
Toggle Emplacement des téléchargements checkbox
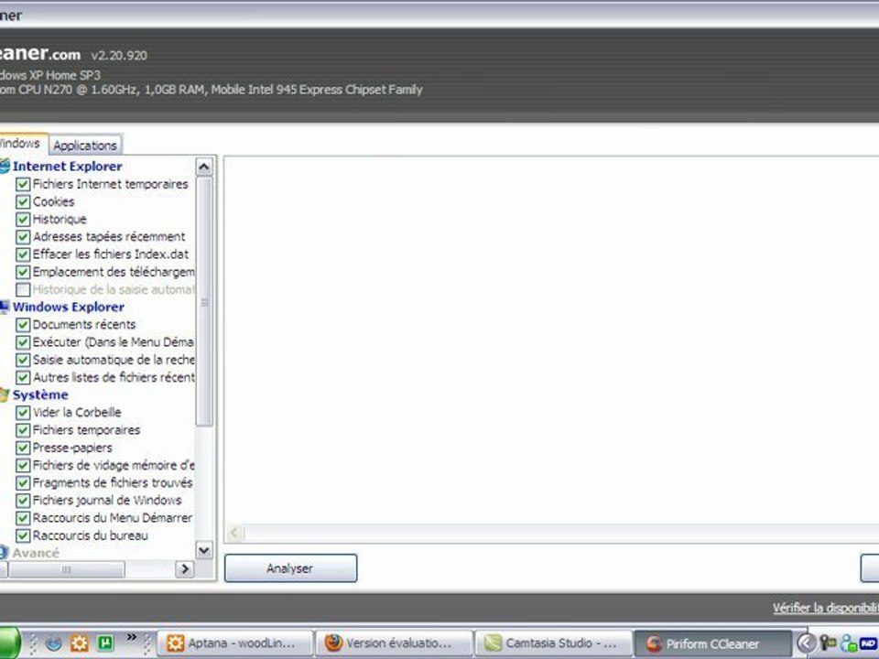click(x=23, y=273)
